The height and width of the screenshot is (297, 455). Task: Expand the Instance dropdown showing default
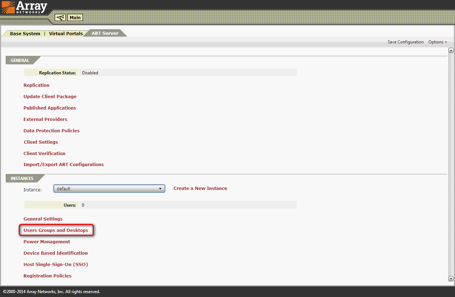[x=109, y=189]
